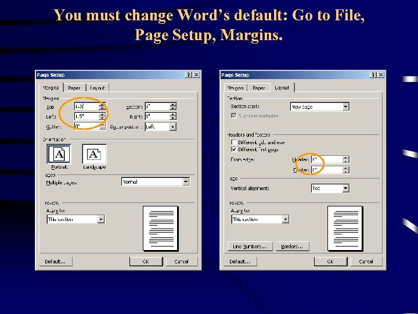Click the help question mark in right Page Setup dialog
The width and height of the screenshot is (418, 314).
pos(373,75)
